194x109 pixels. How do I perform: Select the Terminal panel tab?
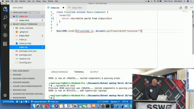79,72
